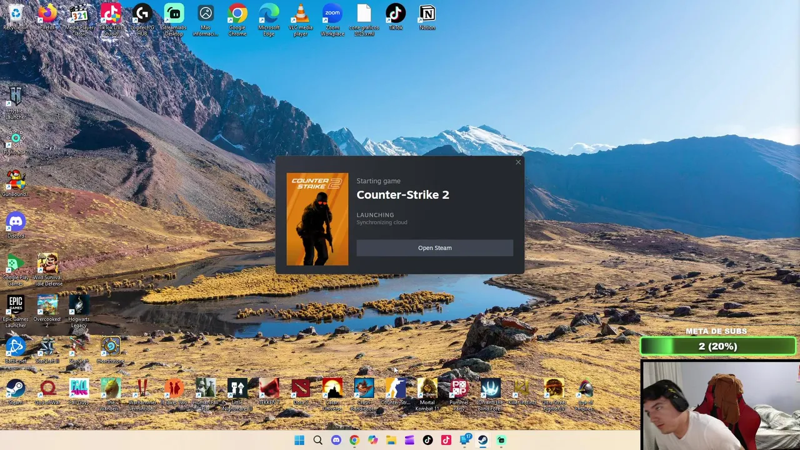This screenshot has width=800, height=450.
Task: Select the Counter-Strike desktop shortcut icon
Action: pos(396,392)
